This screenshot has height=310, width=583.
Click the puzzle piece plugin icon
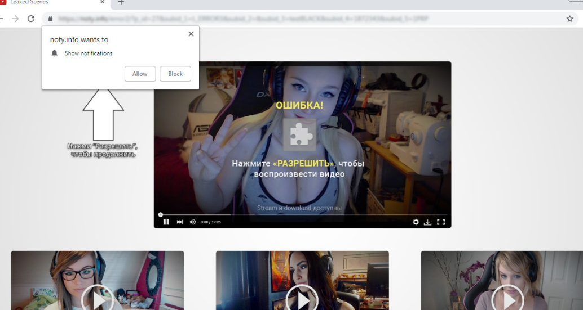click(299, 134)
